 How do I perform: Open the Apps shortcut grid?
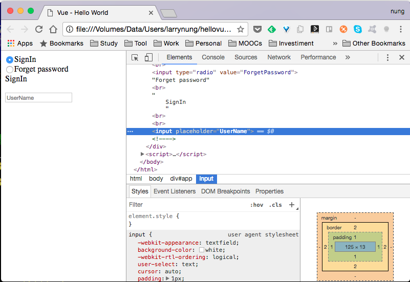click(20, 44)
